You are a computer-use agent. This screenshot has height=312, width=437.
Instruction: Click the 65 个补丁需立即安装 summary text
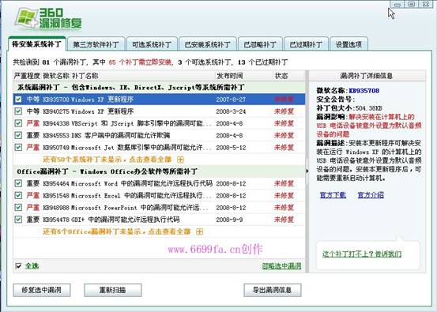pos(140,62)
